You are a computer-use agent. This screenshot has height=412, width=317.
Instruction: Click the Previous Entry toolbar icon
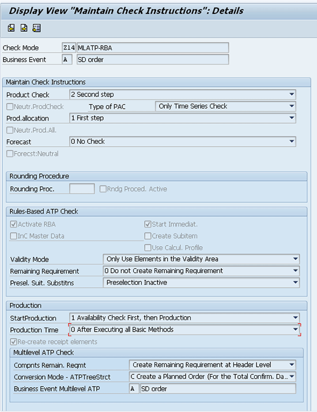[11, 28]
